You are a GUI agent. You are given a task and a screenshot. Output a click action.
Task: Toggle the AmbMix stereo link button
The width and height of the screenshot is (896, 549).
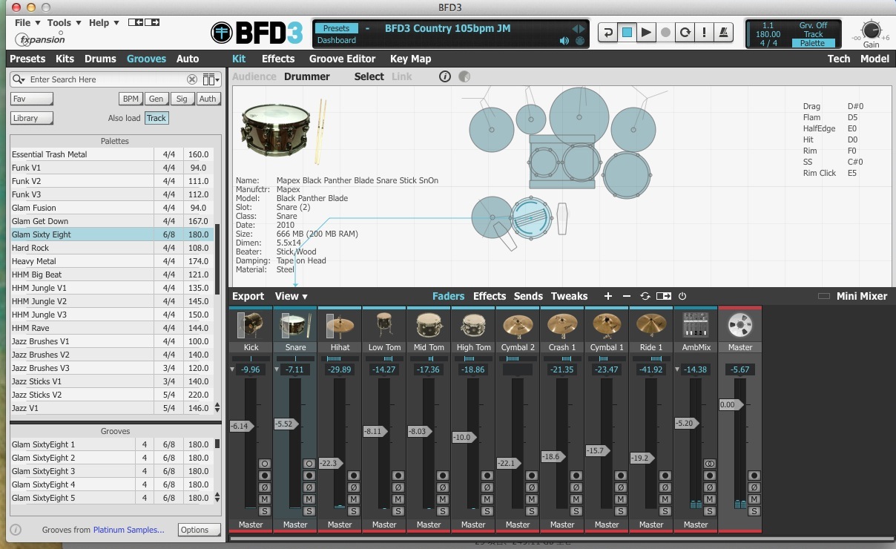click(710, 464)
